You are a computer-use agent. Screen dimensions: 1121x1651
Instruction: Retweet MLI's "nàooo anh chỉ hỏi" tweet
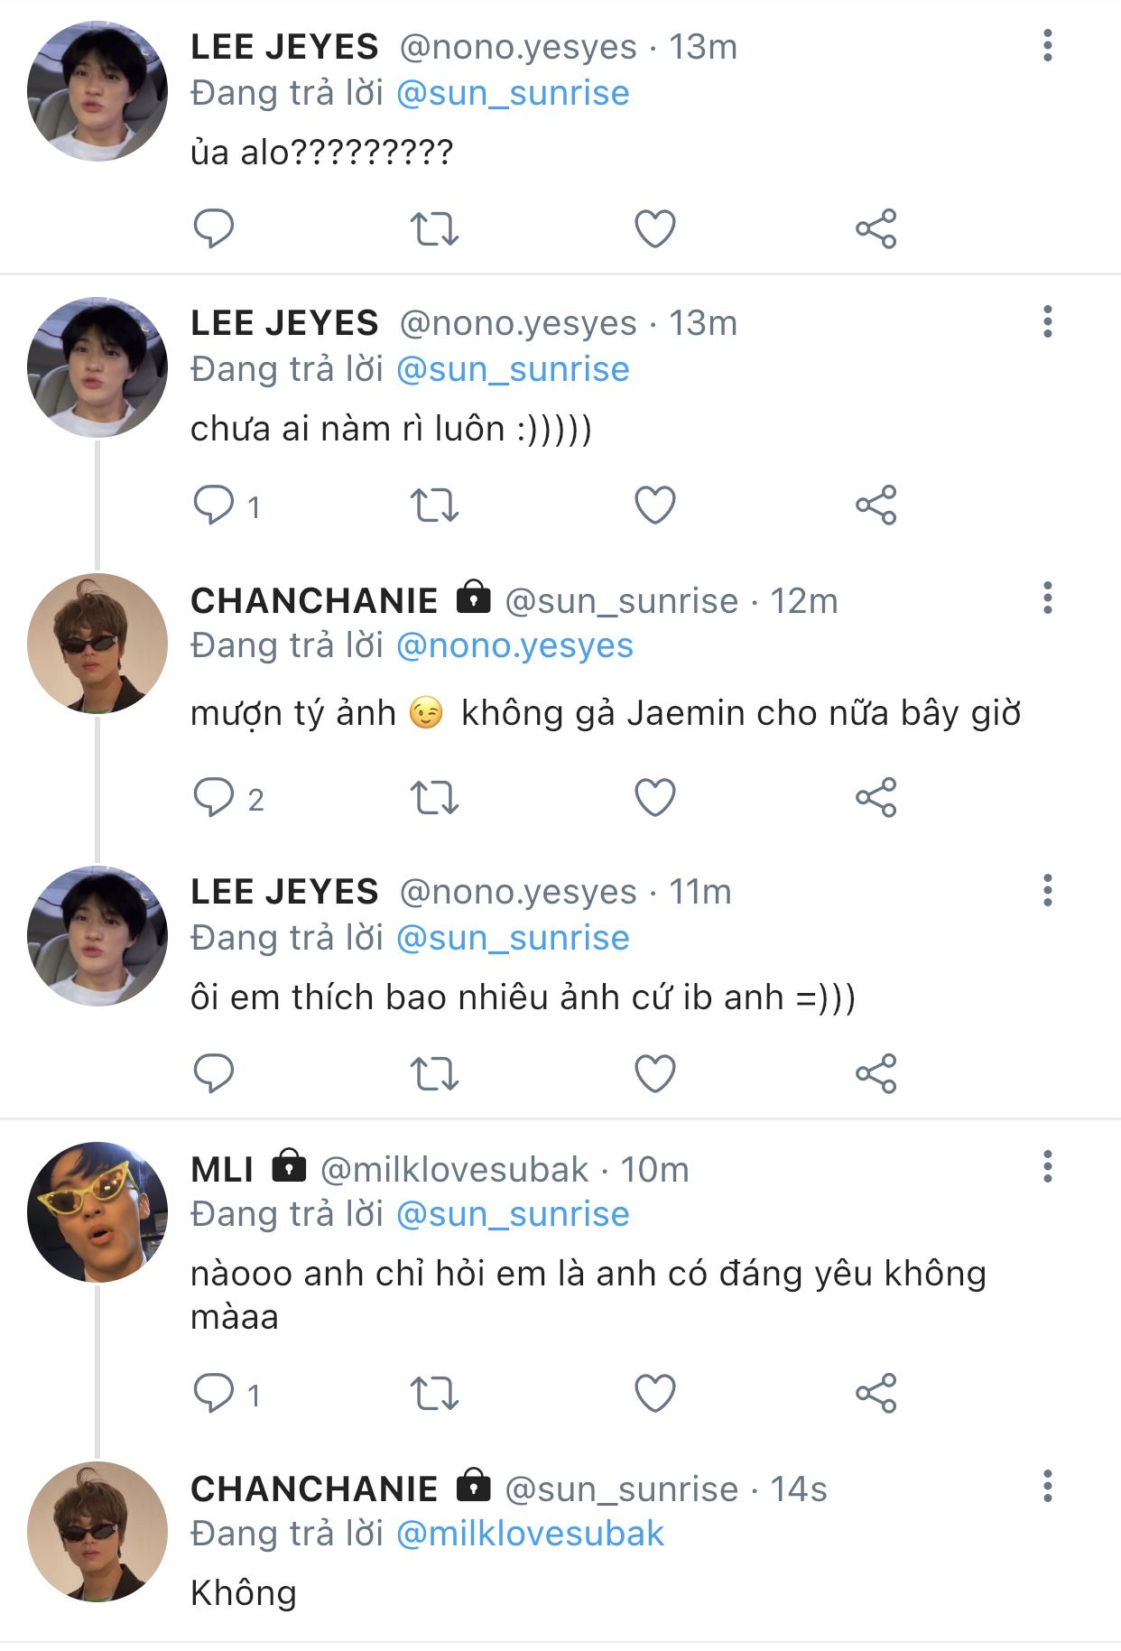point(434,1393)
